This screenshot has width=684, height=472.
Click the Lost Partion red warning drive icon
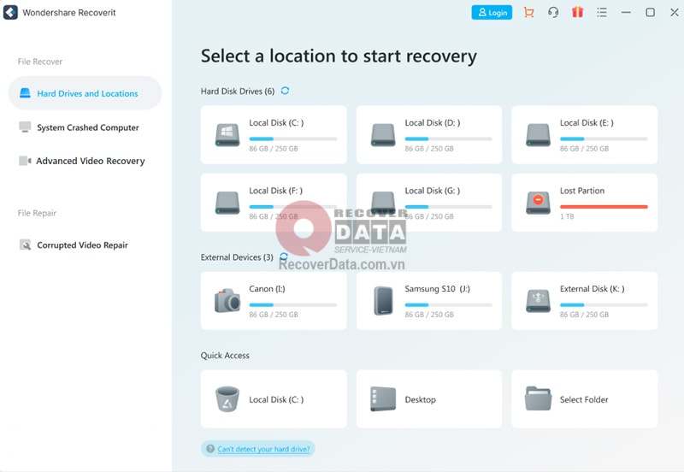click(x=539, y=203)
